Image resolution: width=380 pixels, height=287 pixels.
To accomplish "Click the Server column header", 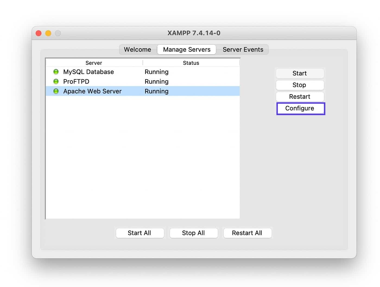I will (x=94, y=63).
